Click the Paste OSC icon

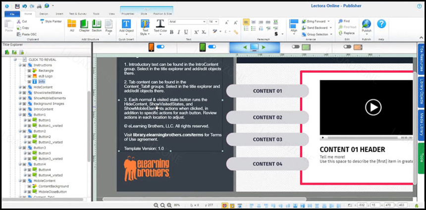19,34
